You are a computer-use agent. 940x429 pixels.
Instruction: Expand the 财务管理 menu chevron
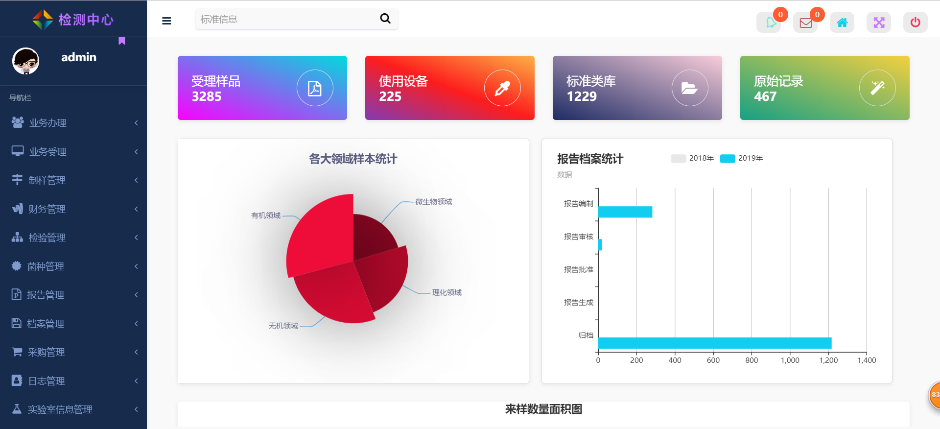pos(136,209)
